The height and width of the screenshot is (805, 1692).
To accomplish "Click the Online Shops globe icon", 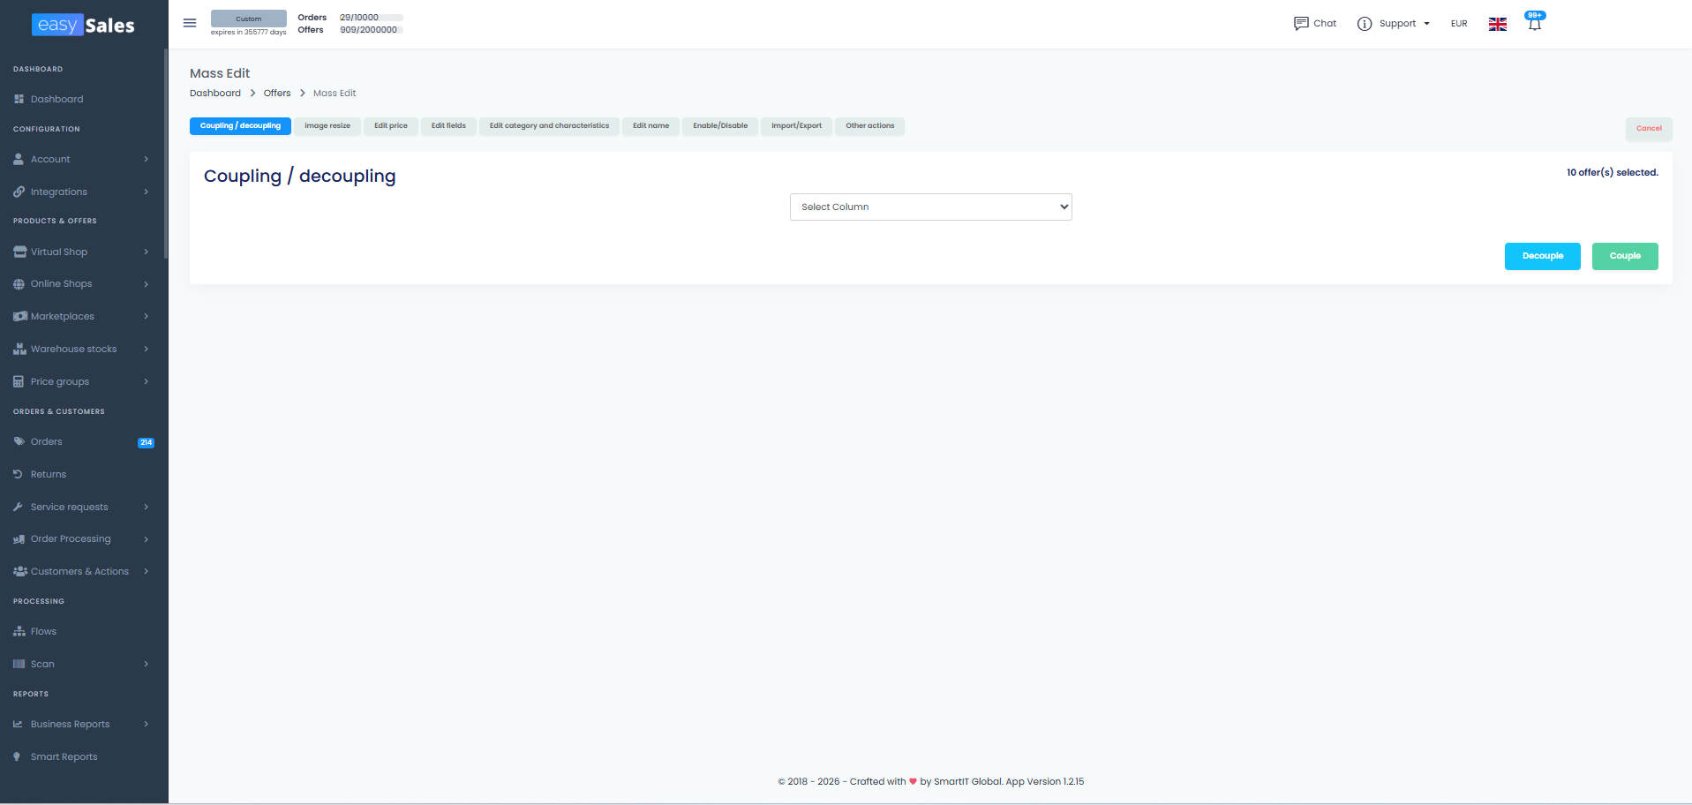I will pos(19,284).
